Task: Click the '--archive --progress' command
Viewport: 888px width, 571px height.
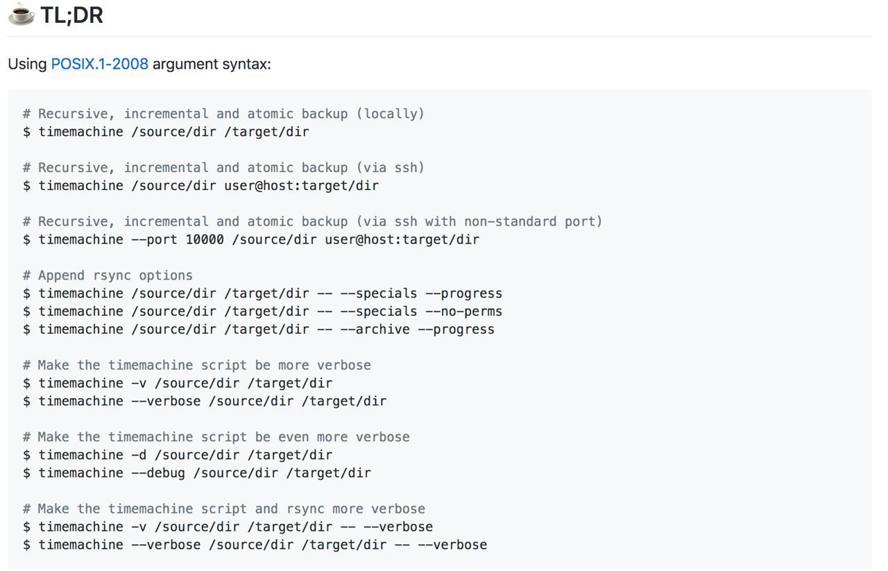Action: 259,330
